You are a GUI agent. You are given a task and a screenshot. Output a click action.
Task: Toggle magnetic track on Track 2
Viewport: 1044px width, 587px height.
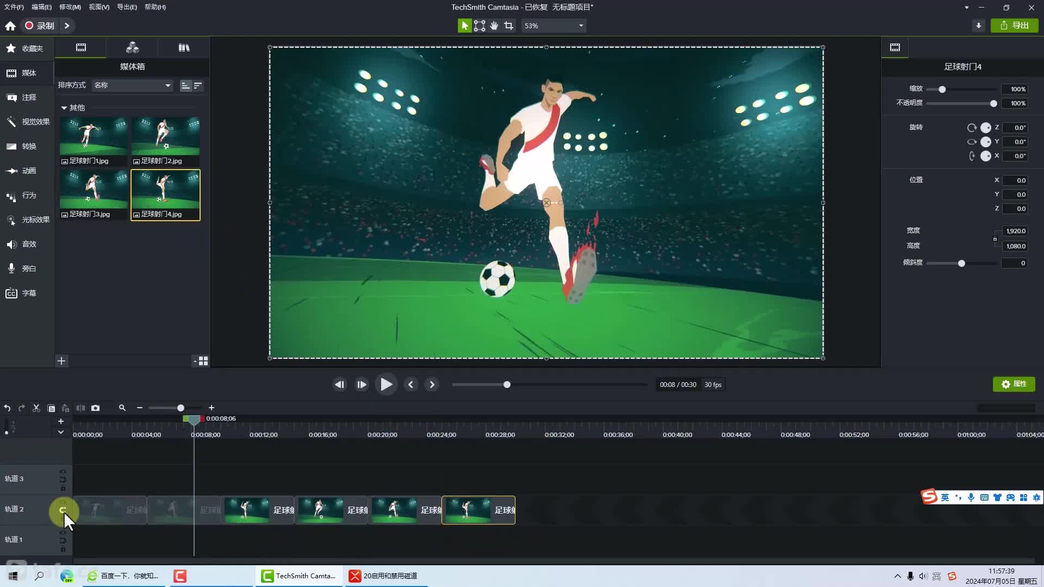63,510
